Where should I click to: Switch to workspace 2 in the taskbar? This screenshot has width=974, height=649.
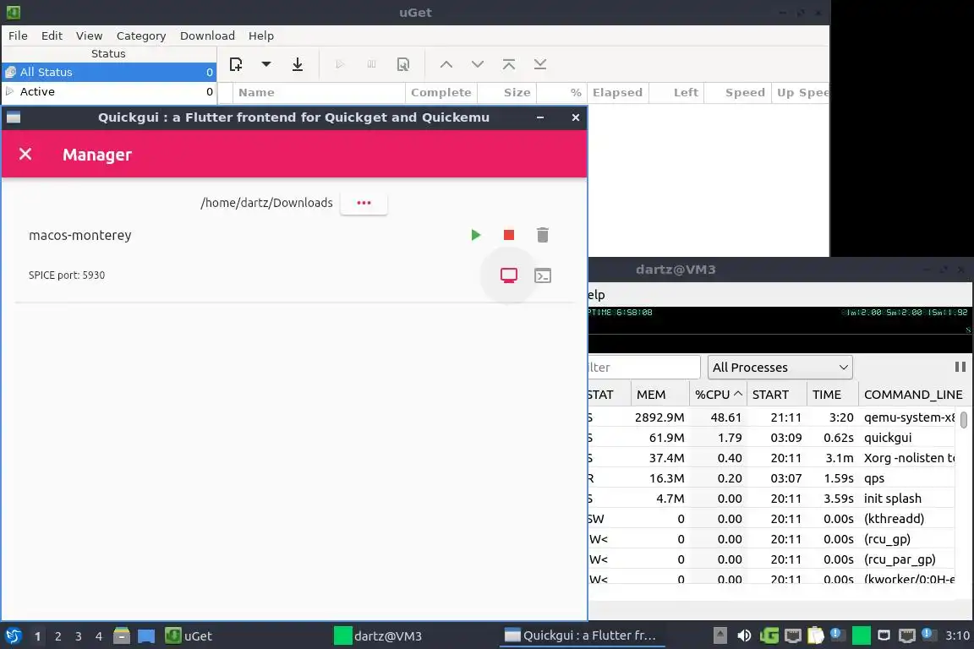[57, 636]
